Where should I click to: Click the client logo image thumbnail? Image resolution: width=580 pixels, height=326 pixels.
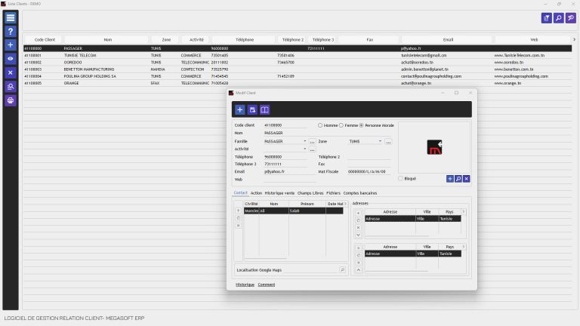(434, 147)
